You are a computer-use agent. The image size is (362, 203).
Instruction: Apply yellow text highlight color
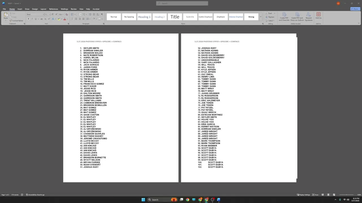[x=59, y=19]
